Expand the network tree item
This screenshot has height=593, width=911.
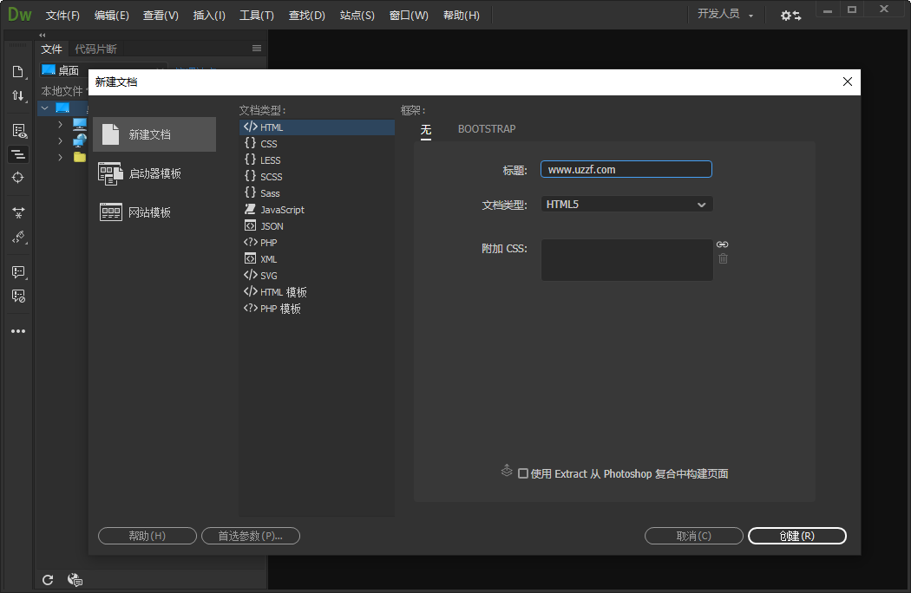click(x=60, y=140)
